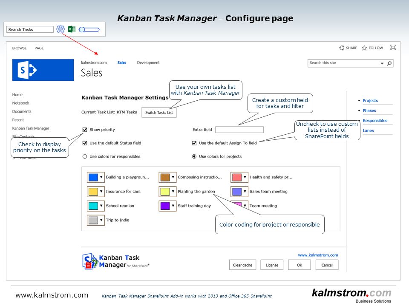Click the SHARE icon
This screenshot has height=306, width=409.
coord(342,48)
